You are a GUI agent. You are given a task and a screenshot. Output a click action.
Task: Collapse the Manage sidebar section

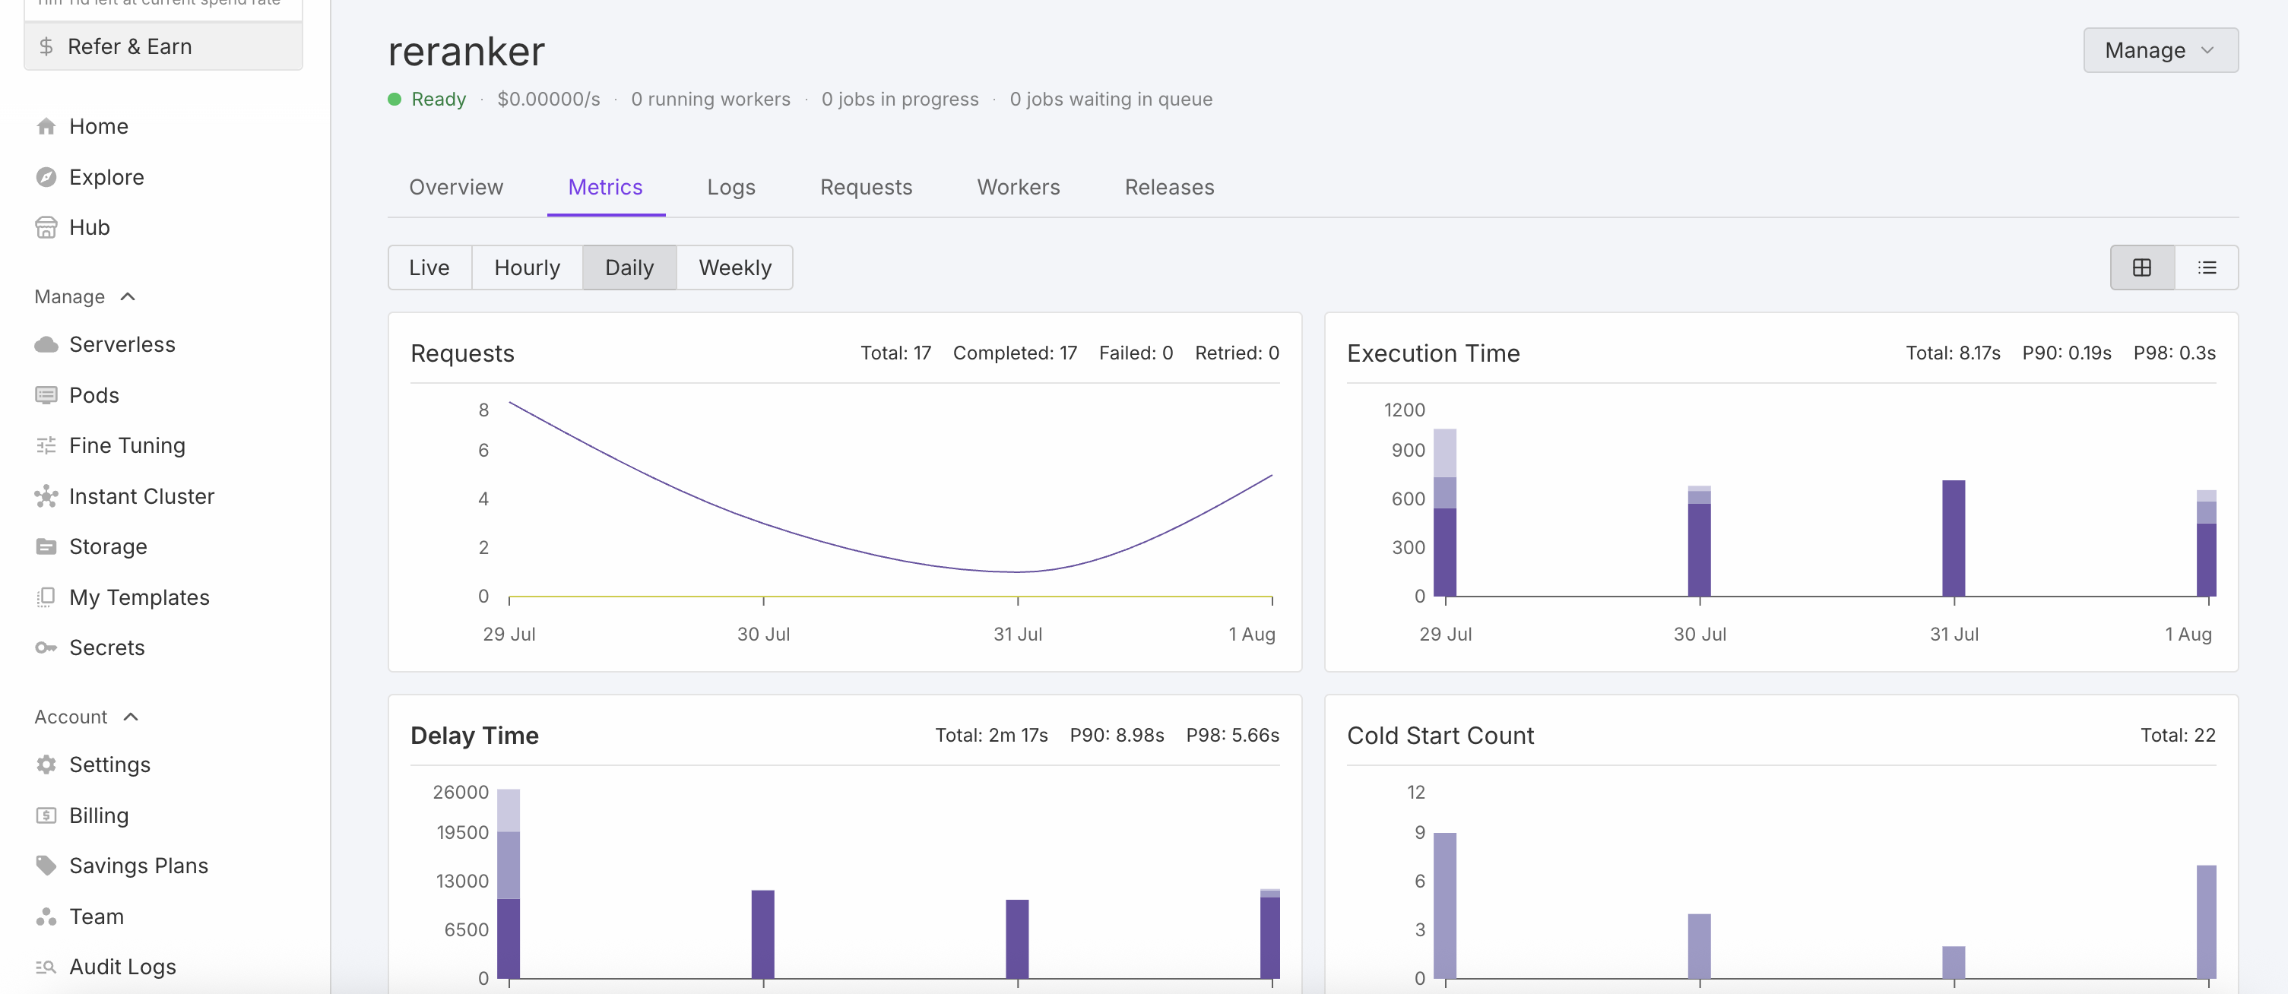tap(128, 296)
